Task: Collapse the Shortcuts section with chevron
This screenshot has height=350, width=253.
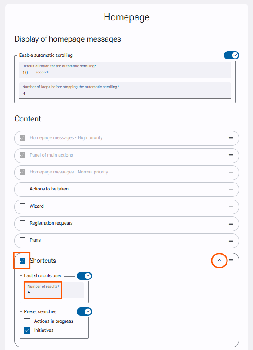Action: tap(219, 260)
